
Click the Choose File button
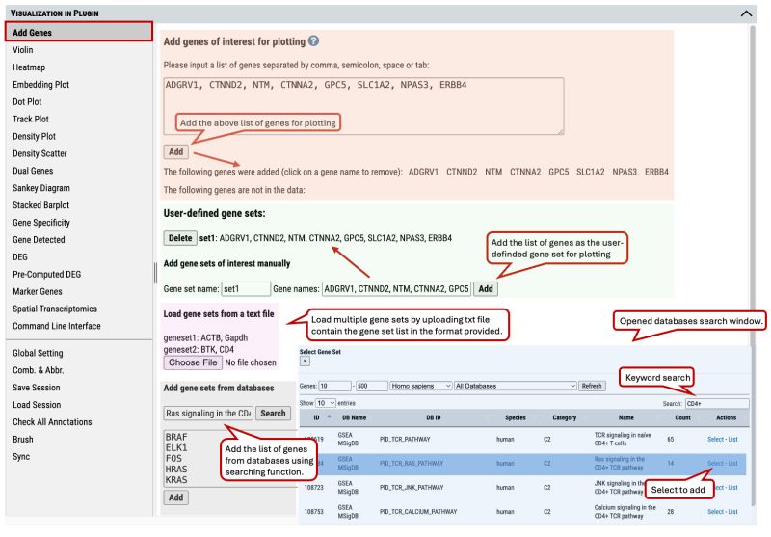pyautogui.click(x=193, y=362)
